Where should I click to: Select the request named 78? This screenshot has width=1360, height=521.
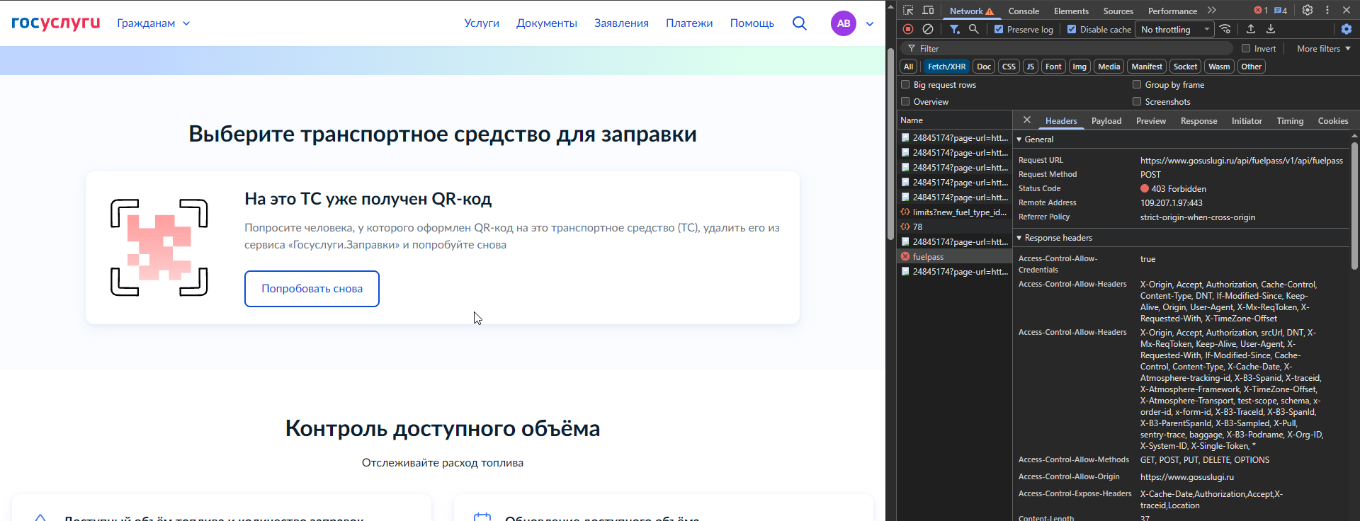click(954, 227)
